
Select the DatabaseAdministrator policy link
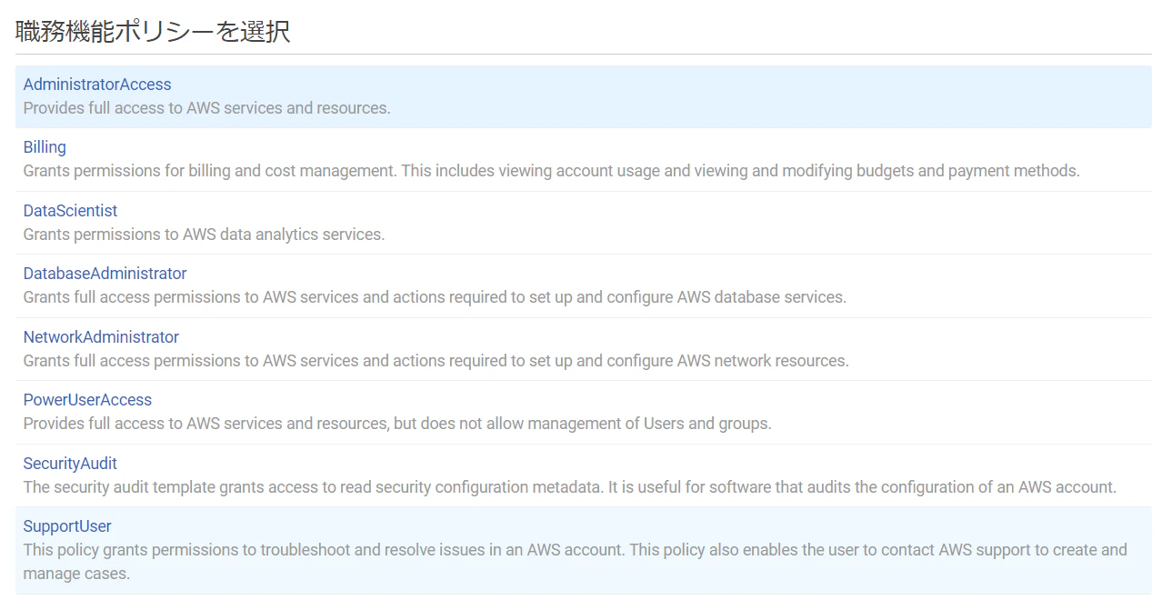[x=105, y=274]
